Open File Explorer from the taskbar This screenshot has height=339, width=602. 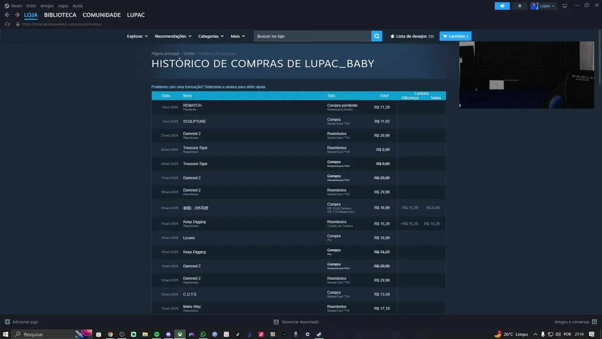coord(145,334)
